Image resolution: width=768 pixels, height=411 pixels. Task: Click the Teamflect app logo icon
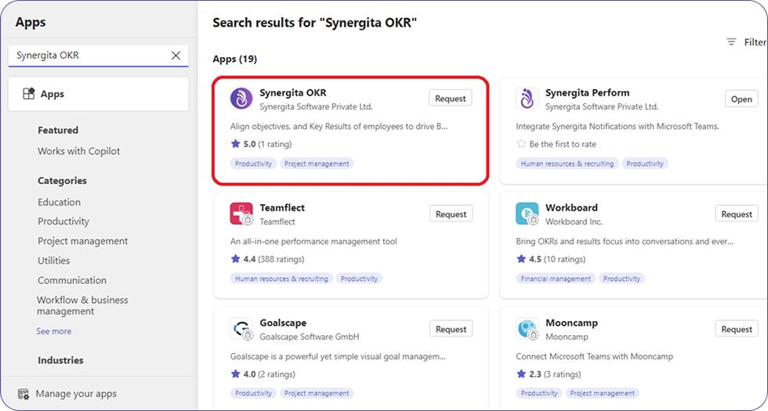pos(241,214)
